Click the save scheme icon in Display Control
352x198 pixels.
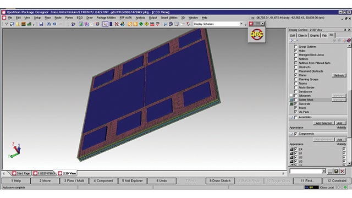point(336,172)
